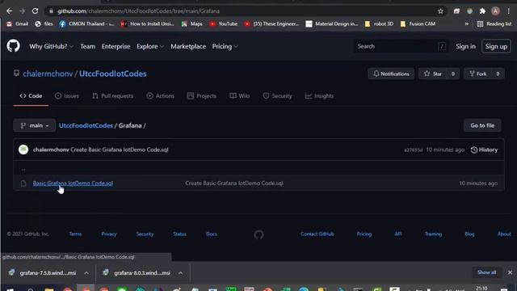Go back with browser back arrow
This screenshot has height=291, width=517.
[9, 11]
